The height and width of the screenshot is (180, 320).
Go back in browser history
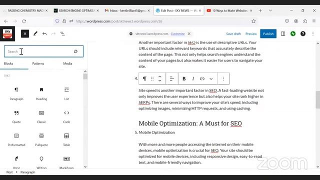[x=6, y=21]
